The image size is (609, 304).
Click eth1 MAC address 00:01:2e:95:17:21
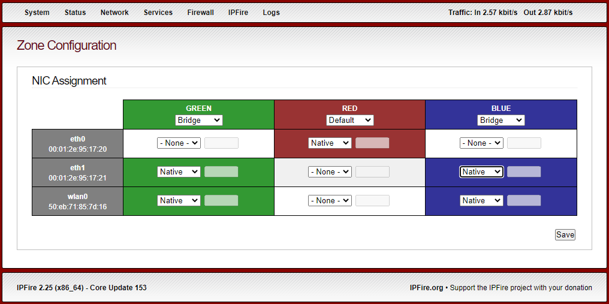coord(78,178)
